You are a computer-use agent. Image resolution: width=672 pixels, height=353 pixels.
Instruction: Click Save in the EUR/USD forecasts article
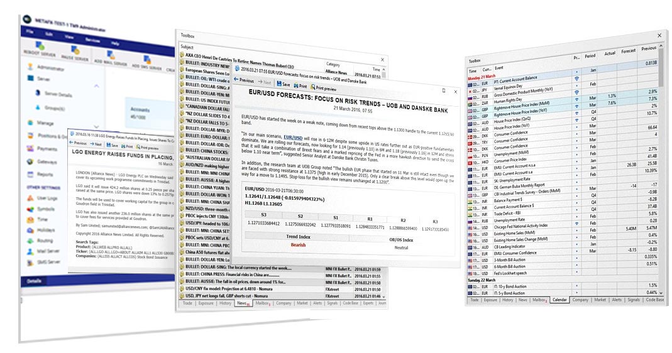click(284, 84)
